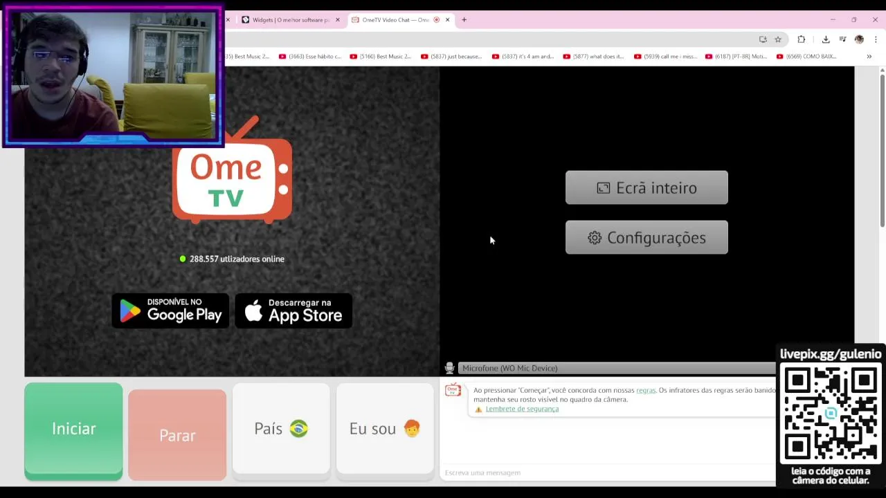
Task: Open bookmark '(5877) what does it...'
Action: click(x=593, y=57)
